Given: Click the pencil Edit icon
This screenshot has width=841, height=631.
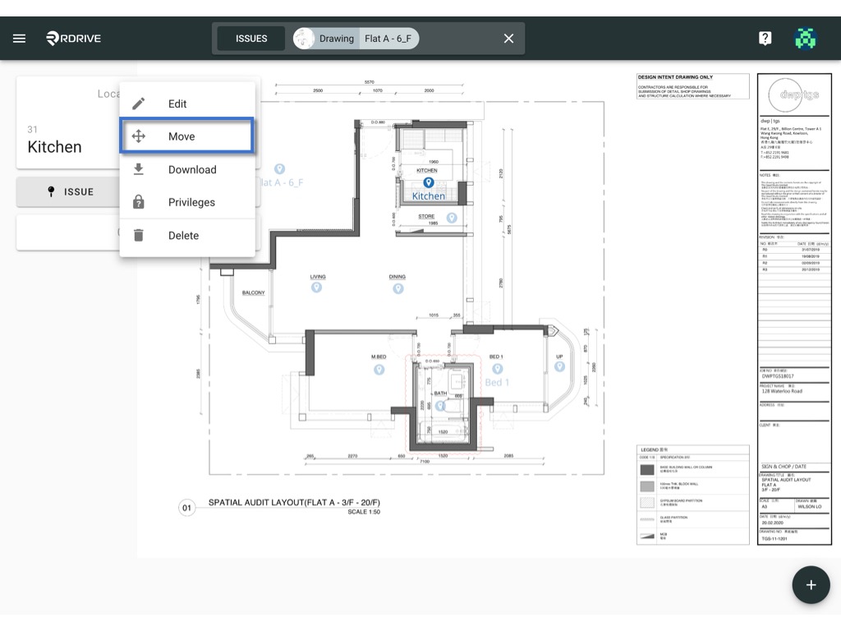Looking at the screenshot, I should point(138,104).
